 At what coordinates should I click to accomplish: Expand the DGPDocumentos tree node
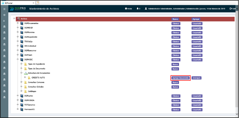click(18, 23)
